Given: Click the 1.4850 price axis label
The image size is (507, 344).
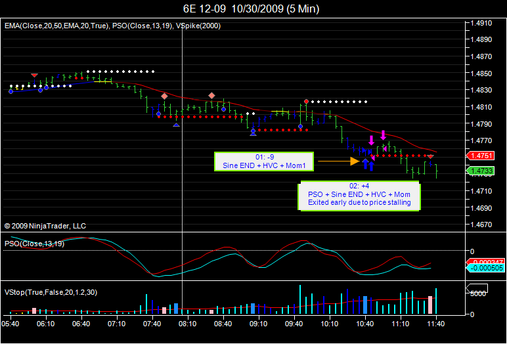Looking at the screenshot, I should click(x=481, y=74).
